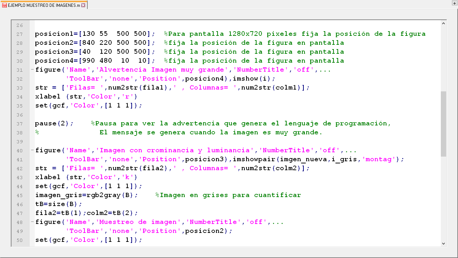
Task: Click line number 37 in the margin
Action: pos(19,124)
